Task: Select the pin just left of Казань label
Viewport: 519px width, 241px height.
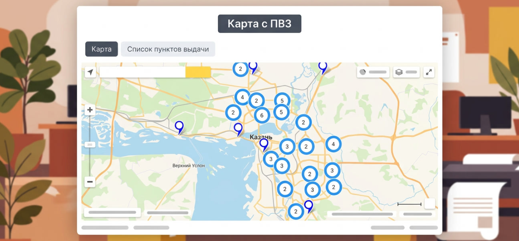Action: click(x=238, y=129)
